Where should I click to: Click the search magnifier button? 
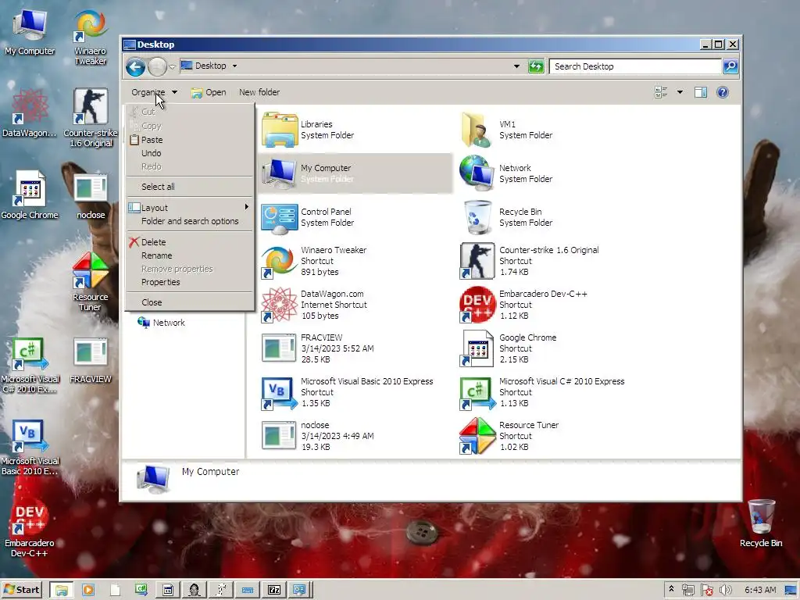730,66
